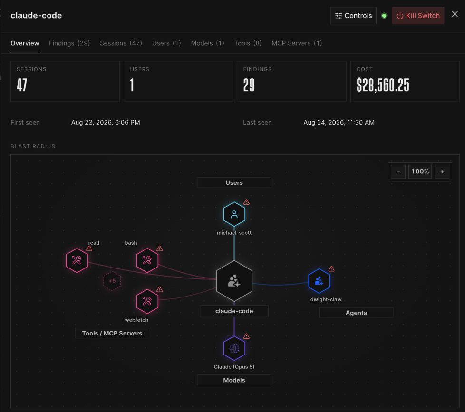Select the webfetch tool hexagon node
Viewport: 465px width, 412px height.
147,301
